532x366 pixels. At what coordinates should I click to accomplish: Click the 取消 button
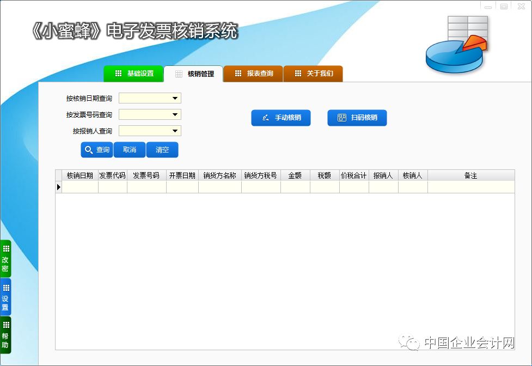[129, 150]
